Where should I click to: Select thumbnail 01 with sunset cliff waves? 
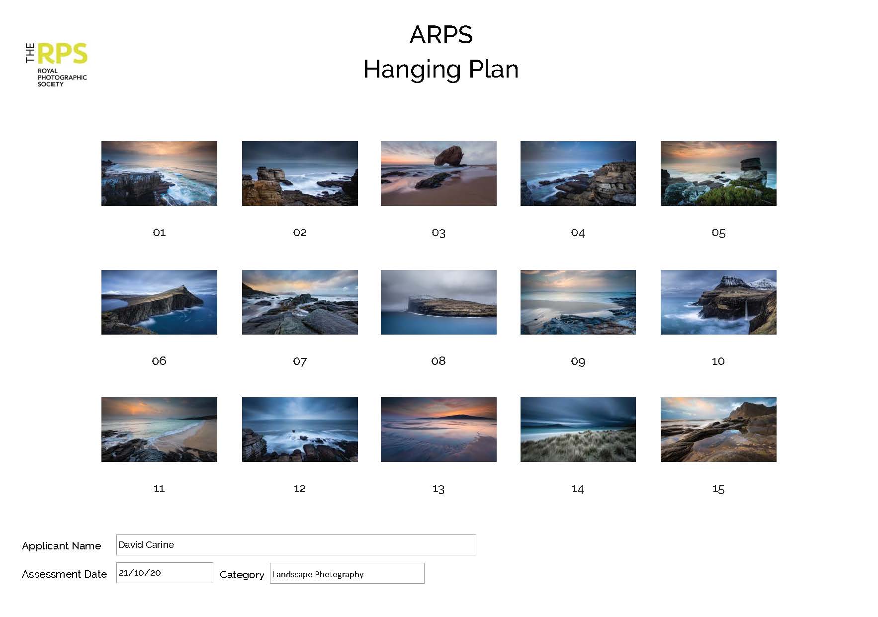[159, 174]
